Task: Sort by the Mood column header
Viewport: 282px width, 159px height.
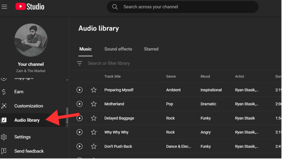Action: (205, 76)
